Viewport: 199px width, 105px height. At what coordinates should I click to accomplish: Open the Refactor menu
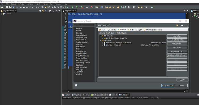tap(21, 4)
